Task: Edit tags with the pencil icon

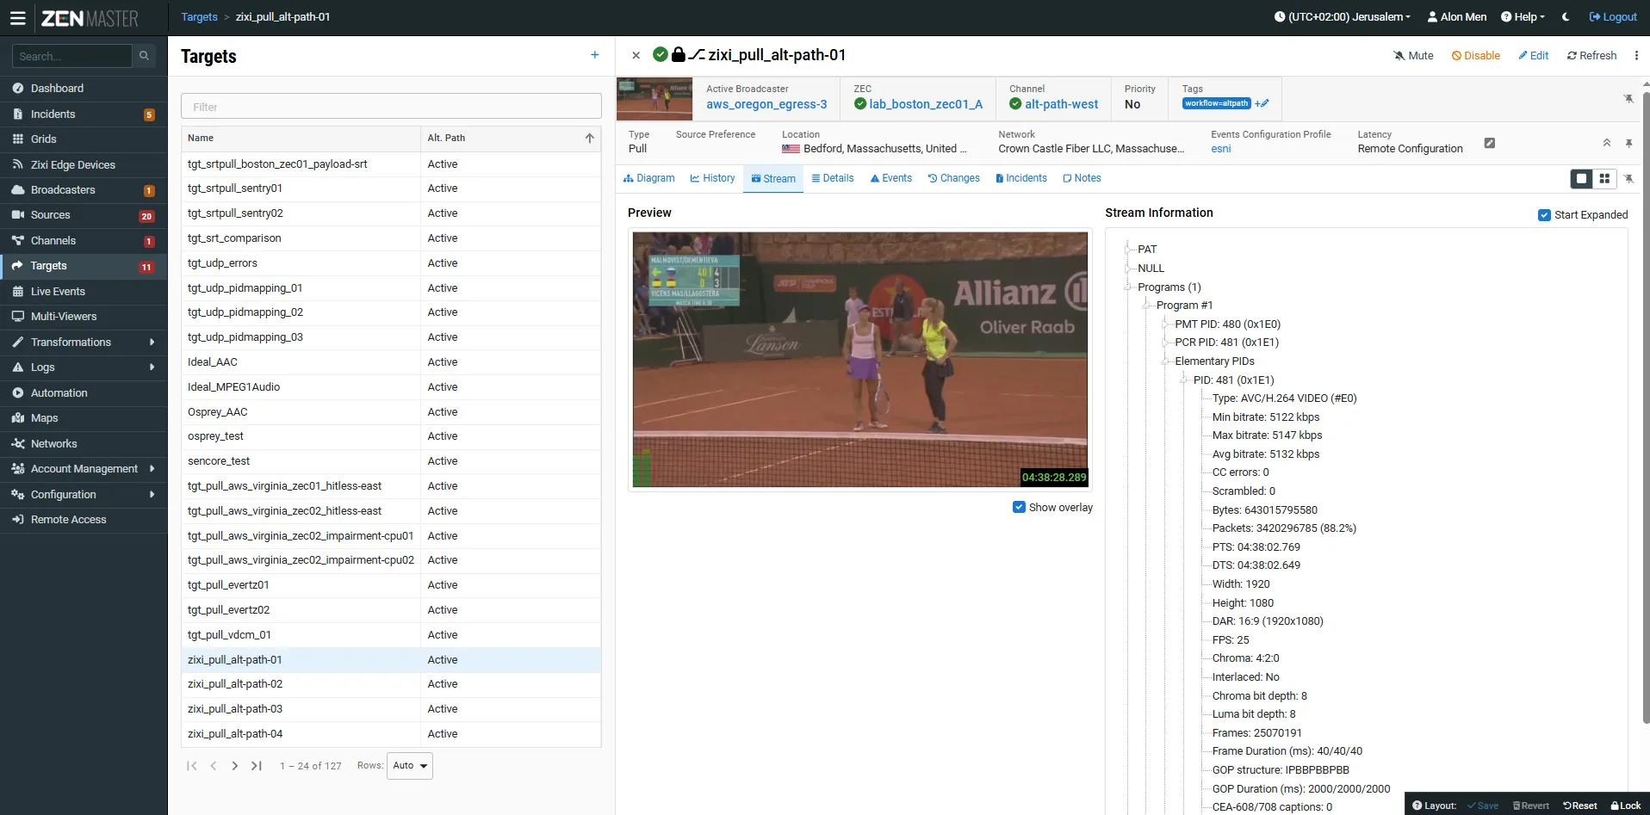Action: (x=1262, y=103)
